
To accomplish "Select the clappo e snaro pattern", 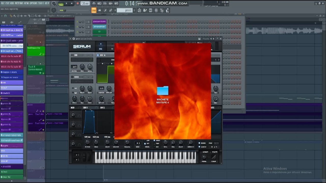I will pyautogui.click(x=12, y=72).
